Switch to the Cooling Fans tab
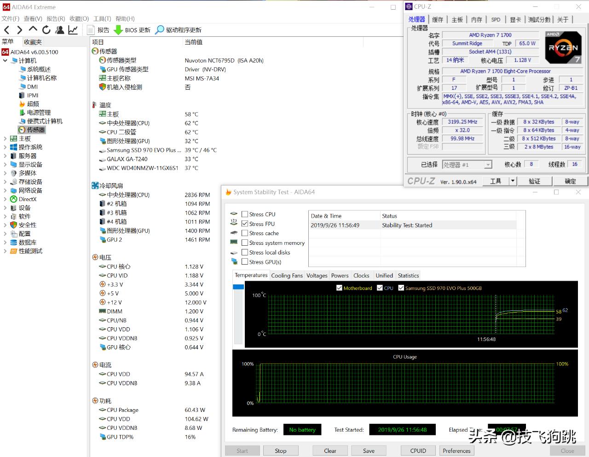This screenshot has height=457, width=589. tap(287, 276)
